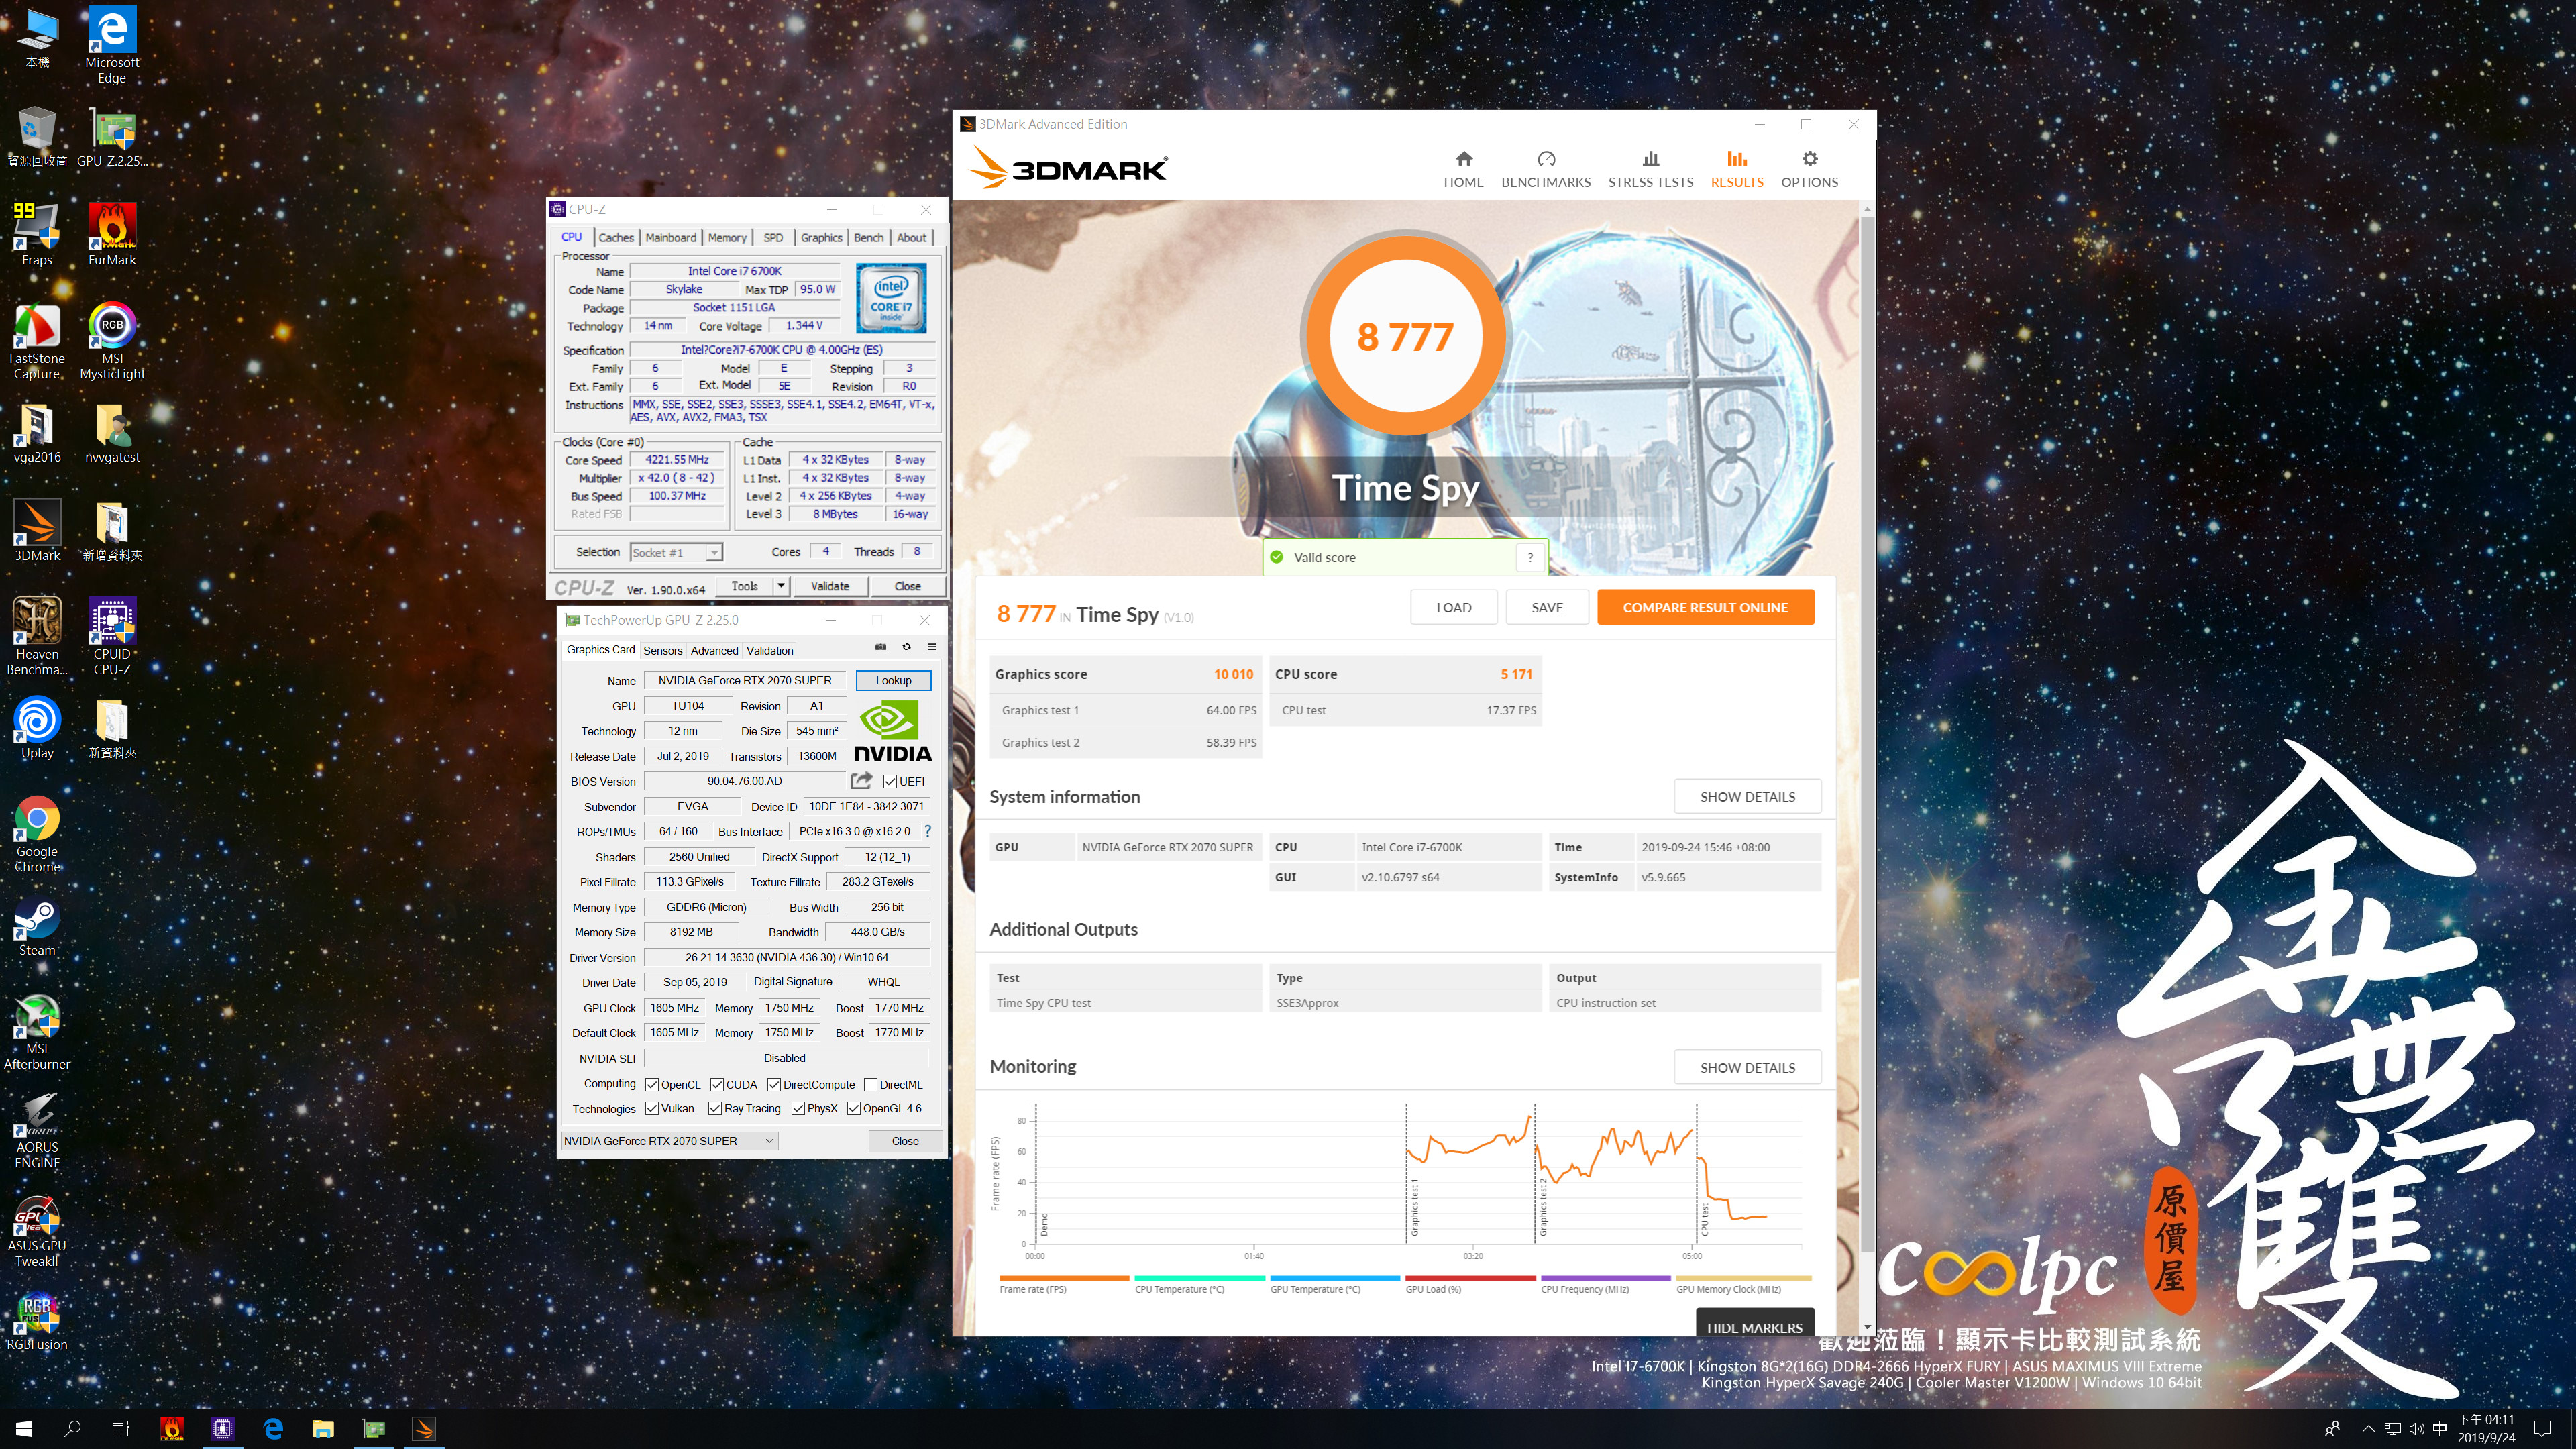Open AORUS ENGINE desktop icon
The width and height of the screenshot is (2576, 1449).
click(37, 1131)
